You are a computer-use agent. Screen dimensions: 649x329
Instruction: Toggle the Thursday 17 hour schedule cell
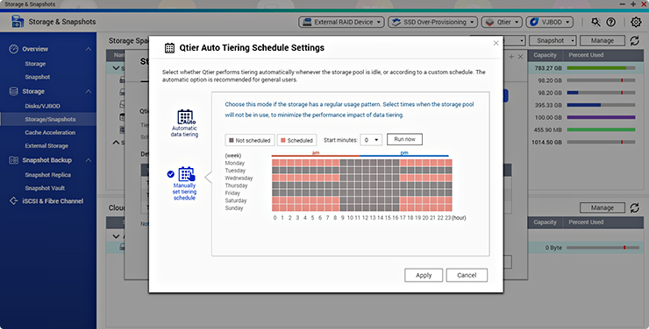[x=403, y=185]
